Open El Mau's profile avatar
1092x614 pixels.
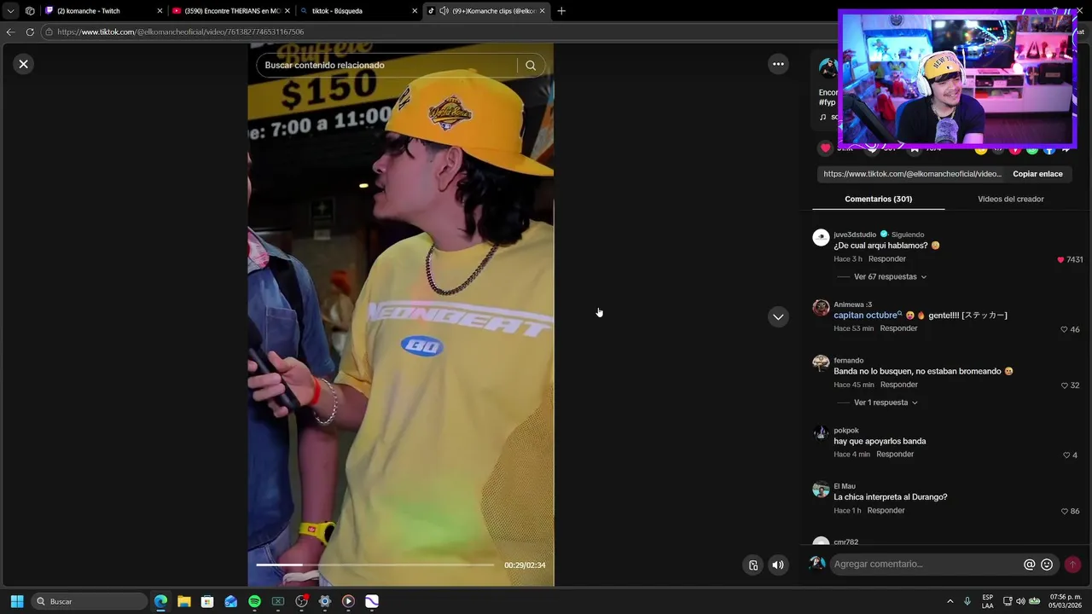click(821, 489)
